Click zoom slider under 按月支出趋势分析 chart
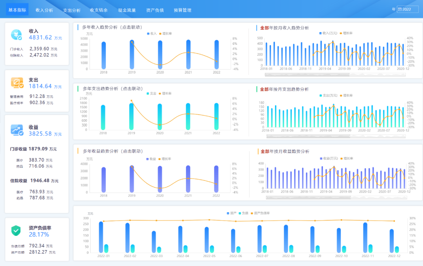The height and width of the screenshot is (266, 423). coord(336,137)
